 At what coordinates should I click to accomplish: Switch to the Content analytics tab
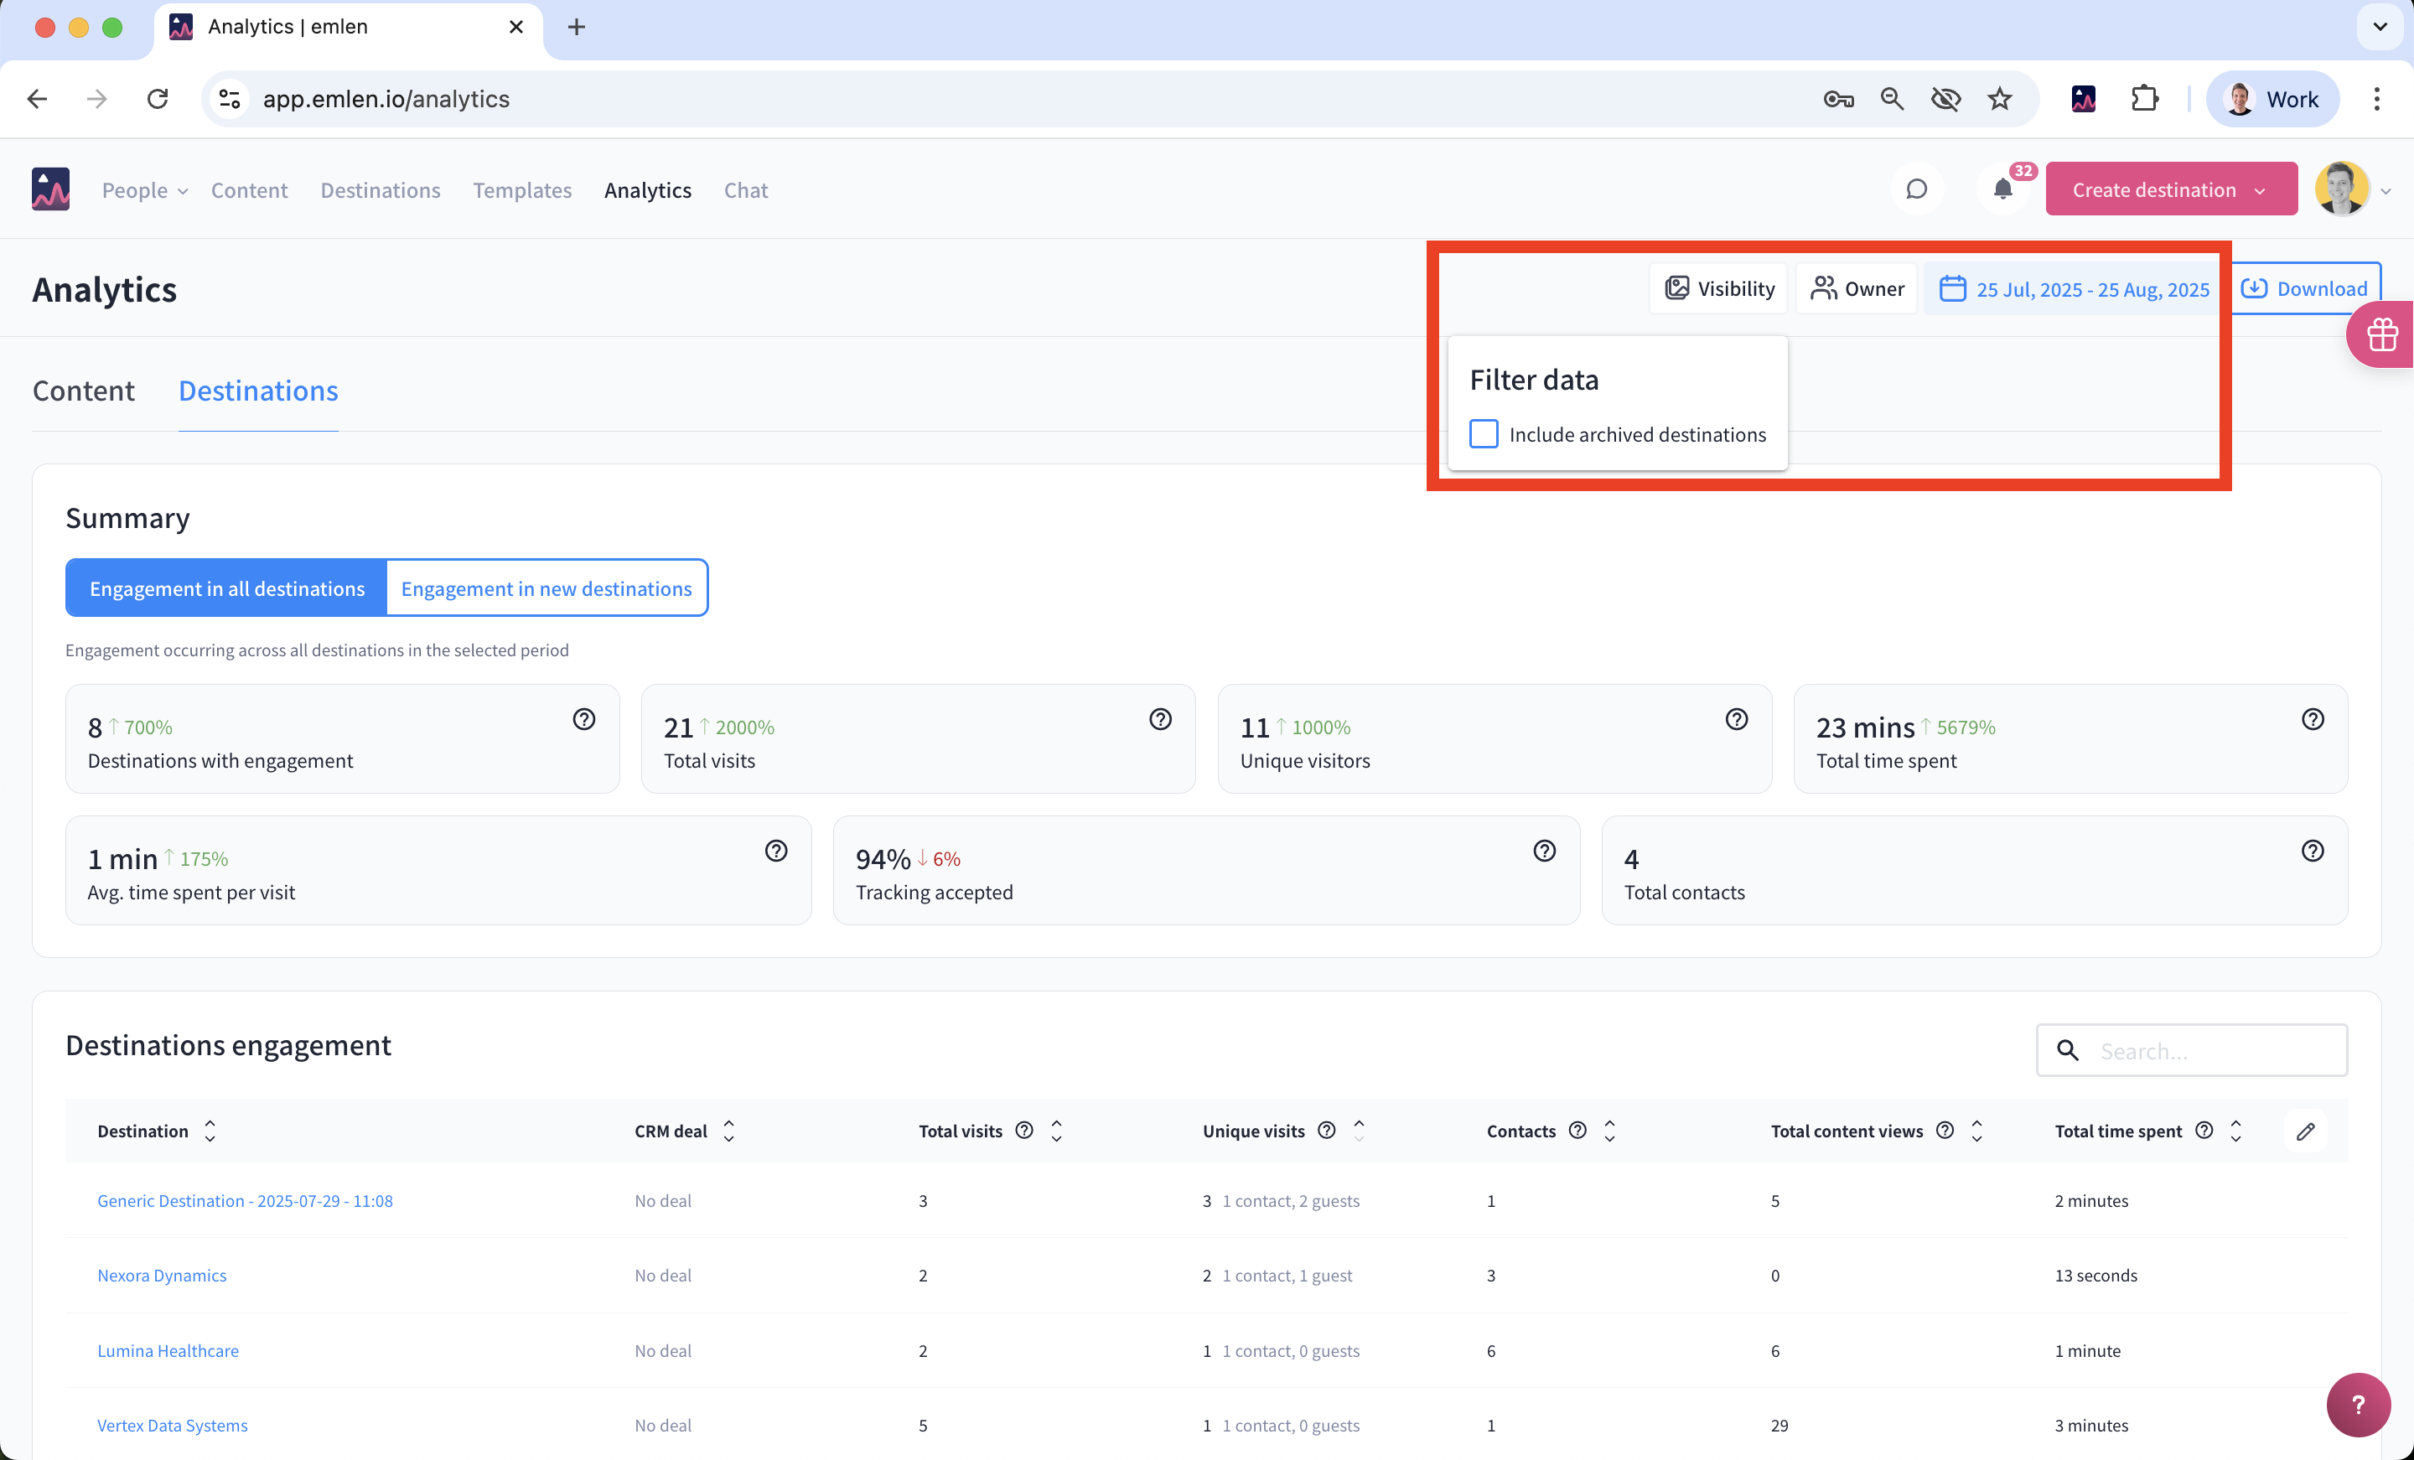[x=83, y=391]
